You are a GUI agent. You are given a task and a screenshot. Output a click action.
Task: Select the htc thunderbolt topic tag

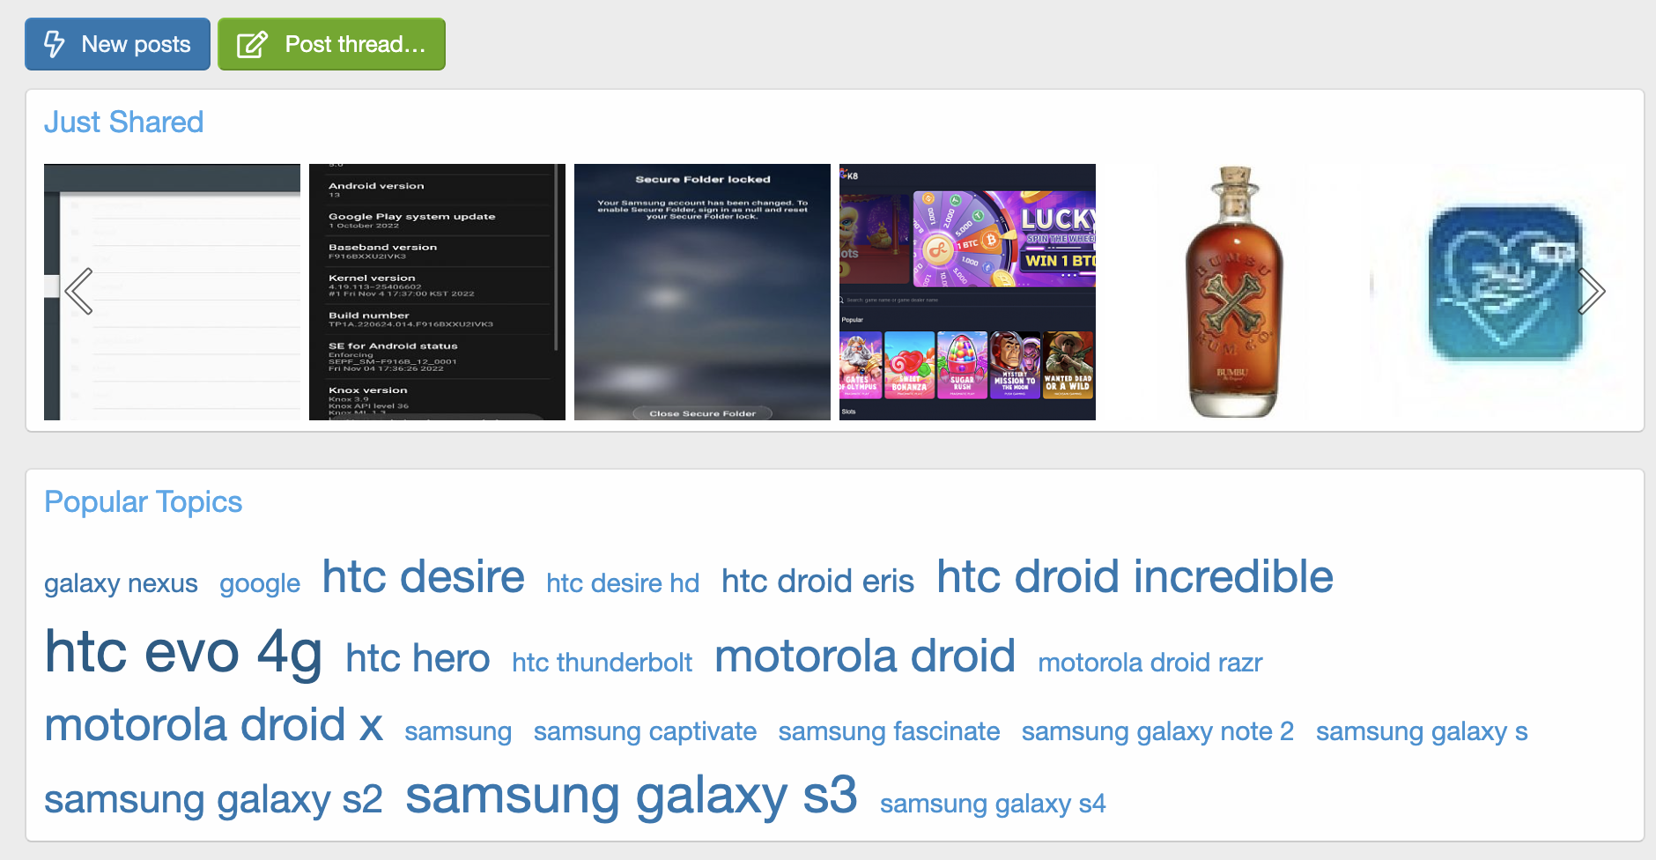[602, 663]
